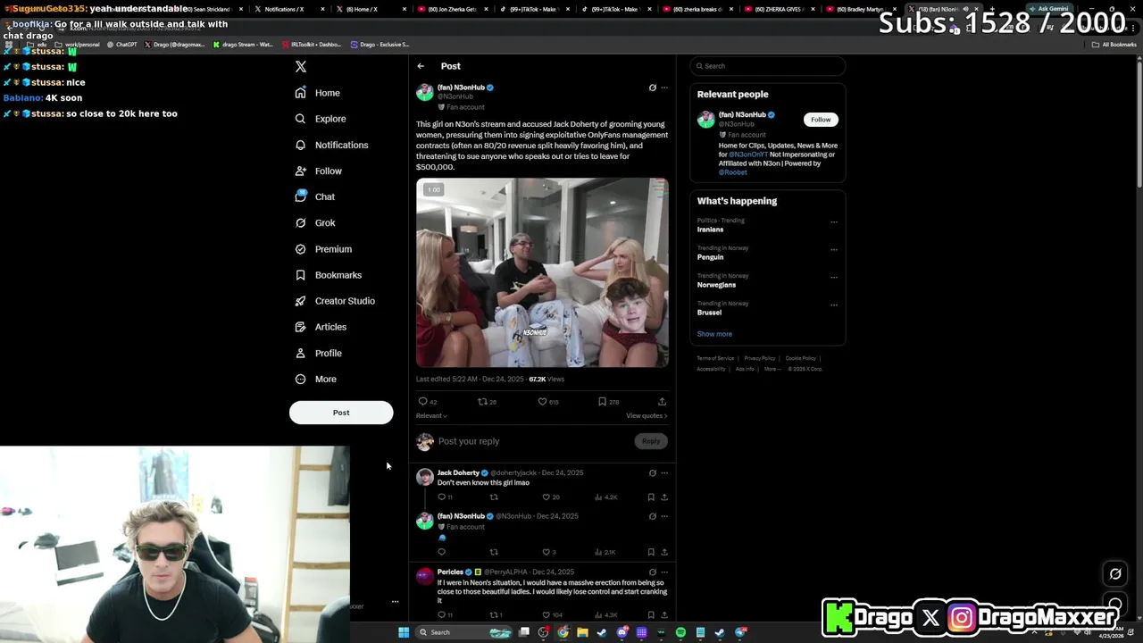Click the Profile person icon

[x=301, y=353]
